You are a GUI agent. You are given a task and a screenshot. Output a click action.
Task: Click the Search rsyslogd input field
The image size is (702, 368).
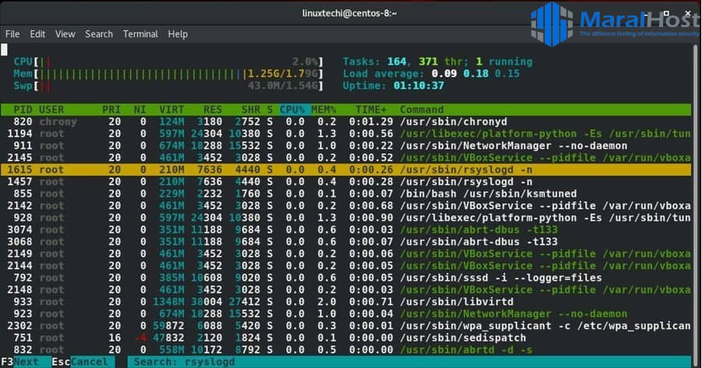click(x=409, y=362)
